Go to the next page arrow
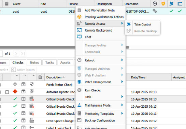The width and height of the screenshot is (186, 129). (16, 54)
